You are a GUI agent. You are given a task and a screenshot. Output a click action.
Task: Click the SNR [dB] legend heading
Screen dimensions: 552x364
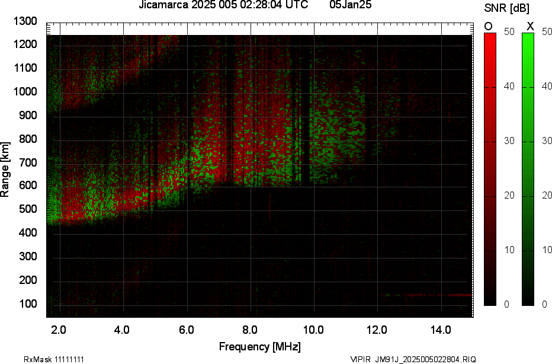coord(506,8)
